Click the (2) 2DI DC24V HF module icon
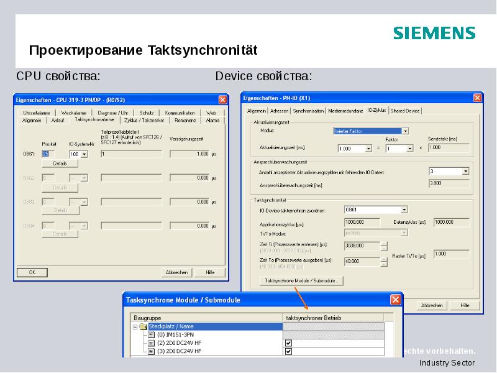This screenshot has width=497, height=373. pyautogui.click(x=152, y=343)
